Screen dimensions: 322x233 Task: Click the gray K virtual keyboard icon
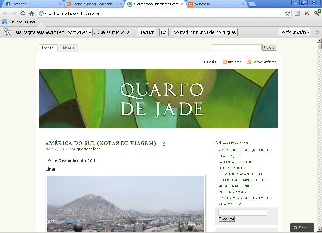pos(297,13)
